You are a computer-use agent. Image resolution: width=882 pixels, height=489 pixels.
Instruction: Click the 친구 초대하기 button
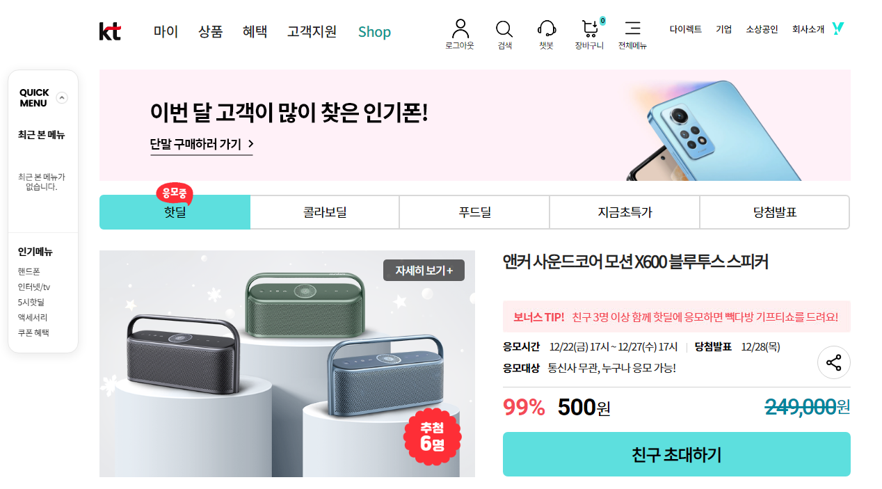677,454
